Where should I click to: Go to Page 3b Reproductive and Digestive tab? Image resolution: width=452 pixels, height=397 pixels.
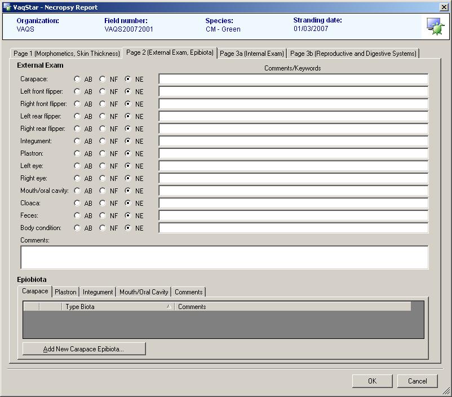coord(353,54)
